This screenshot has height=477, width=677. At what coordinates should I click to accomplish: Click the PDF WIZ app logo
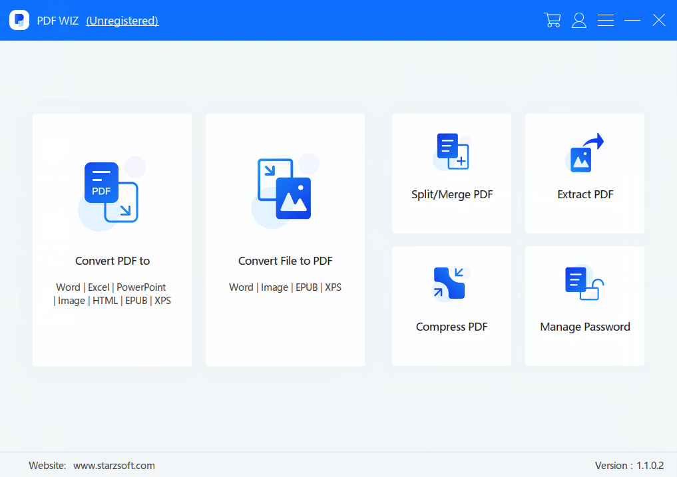pos(19,20)
